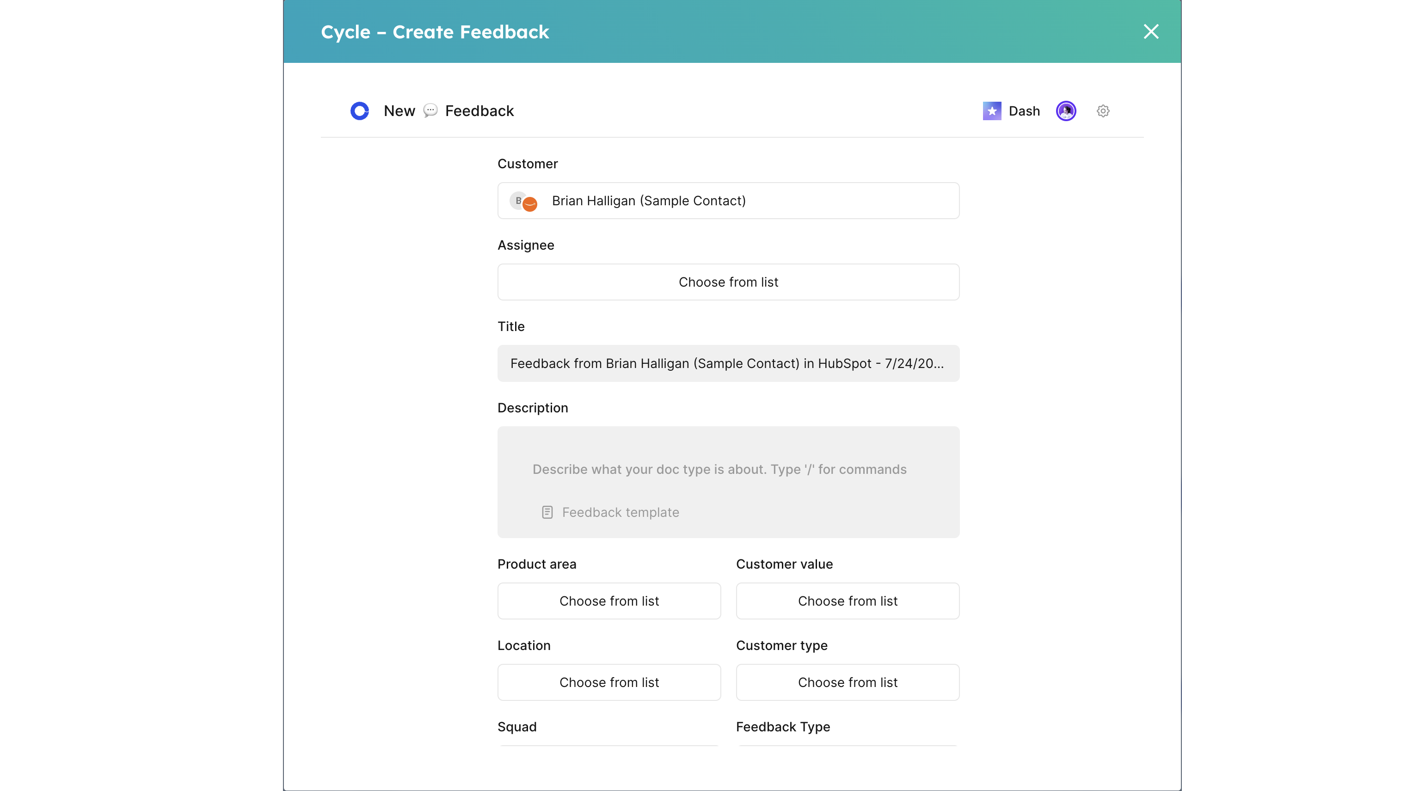
Task: Dismiss the Create Feedback dialog with the X
Action: pos(1151,31)
